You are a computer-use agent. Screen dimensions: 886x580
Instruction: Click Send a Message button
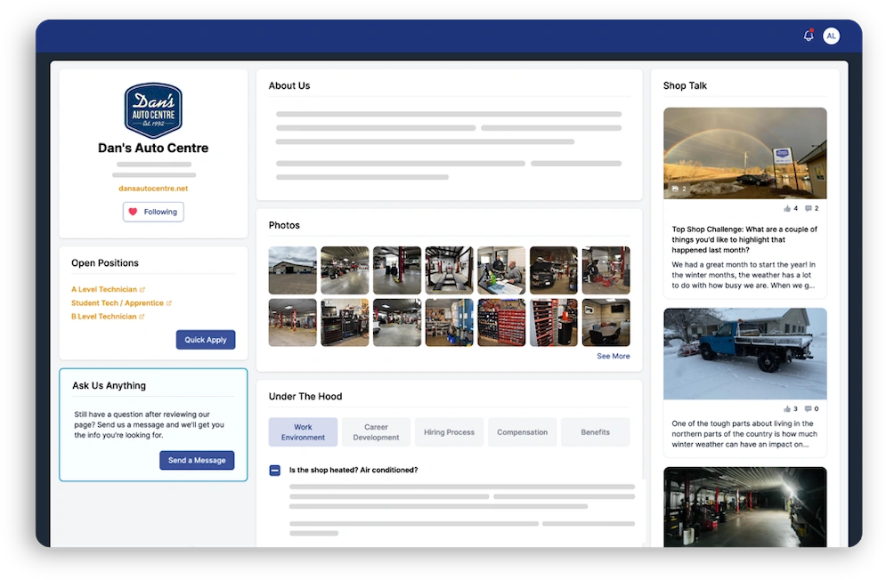click(x=197, y=460)
